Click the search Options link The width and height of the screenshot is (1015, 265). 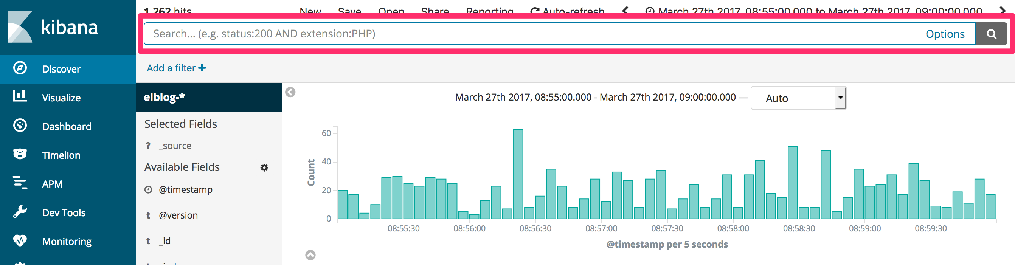point(945,34)
